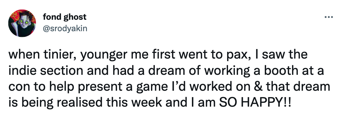Open the fond ghost display name link

[65, 17]
